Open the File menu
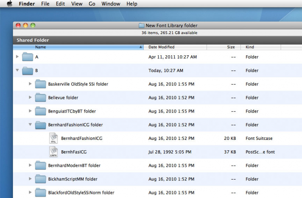Viewport: 302px width, 198px height. pos(45,4)
